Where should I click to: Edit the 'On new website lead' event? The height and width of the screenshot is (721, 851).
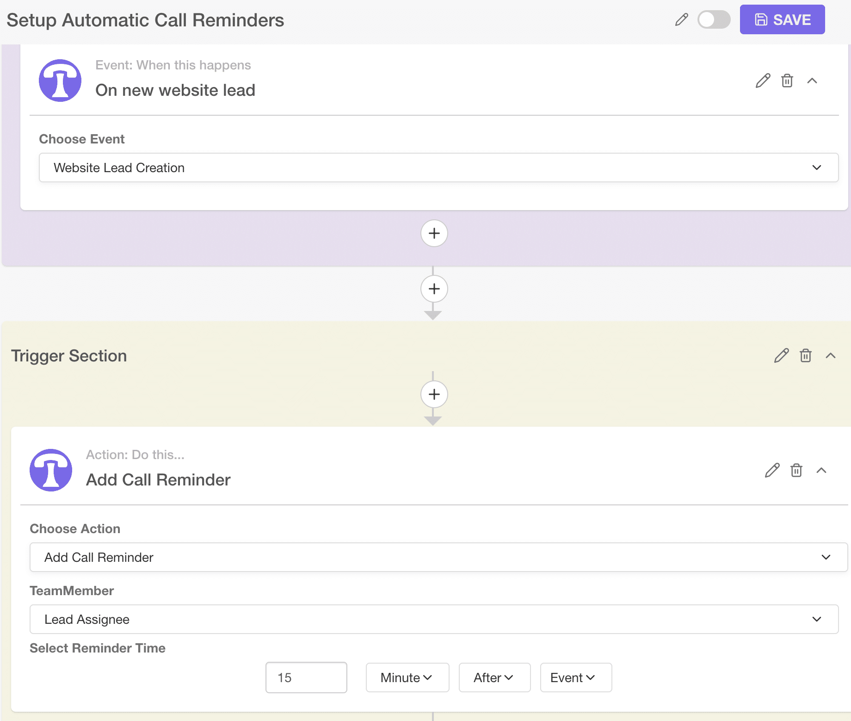pyautogui.click(x=763, y=81)
